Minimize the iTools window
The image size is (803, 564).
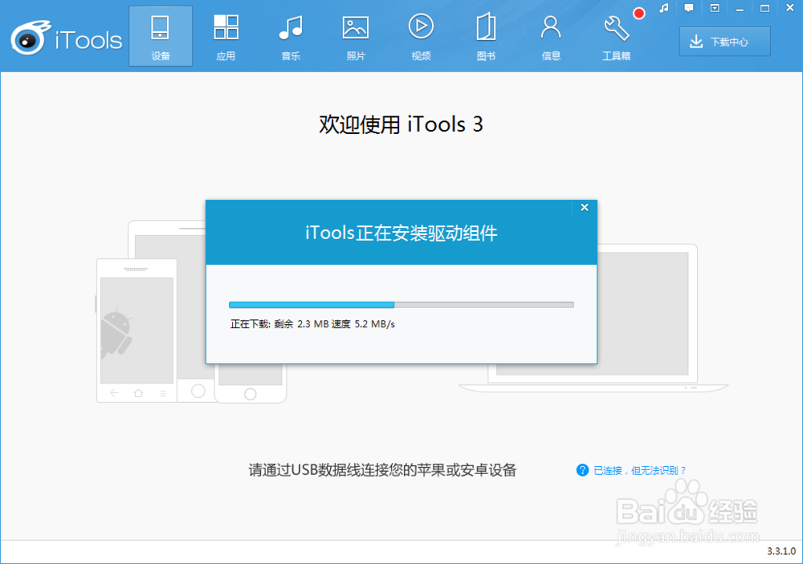[740, 8]
